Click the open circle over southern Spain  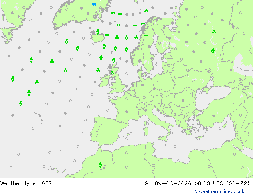[x=104, y=137]
